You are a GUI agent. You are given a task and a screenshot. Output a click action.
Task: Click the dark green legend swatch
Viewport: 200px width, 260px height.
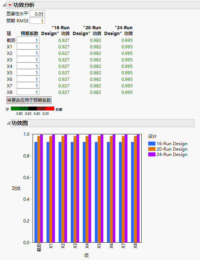pyautogui.click(x=24, y=109)
